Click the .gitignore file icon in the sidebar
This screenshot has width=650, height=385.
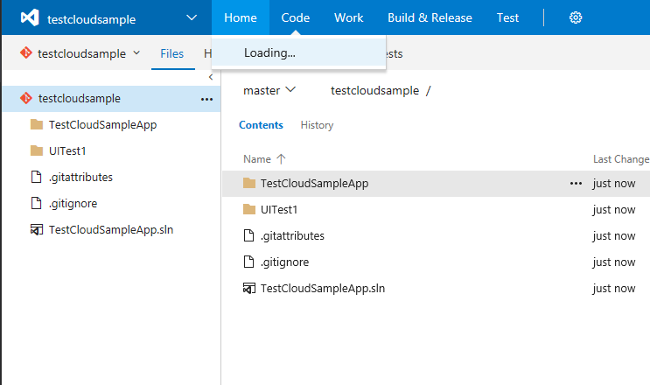[37, 204]
